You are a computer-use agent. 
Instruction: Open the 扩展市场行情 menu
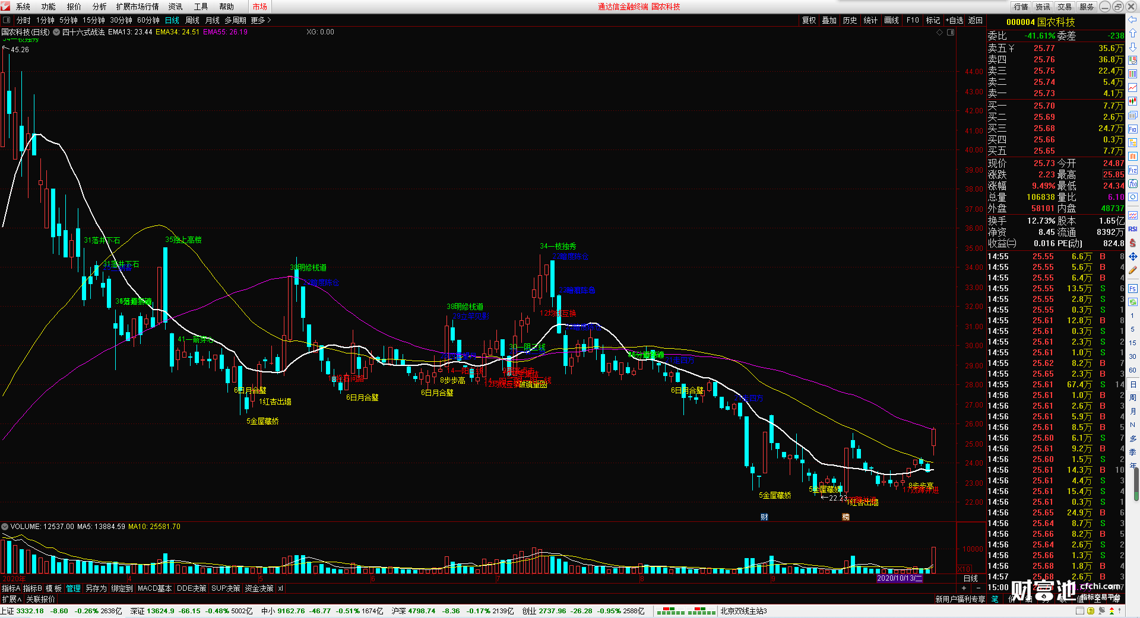[x=138, y=7]
